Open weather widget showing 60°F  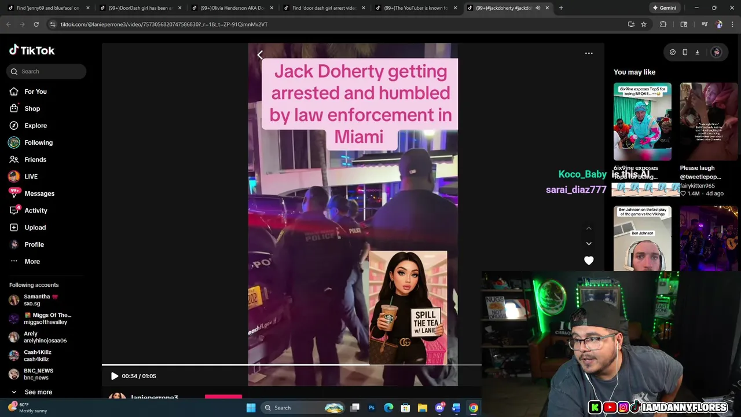pyautogui.click(x=28, y=408)
